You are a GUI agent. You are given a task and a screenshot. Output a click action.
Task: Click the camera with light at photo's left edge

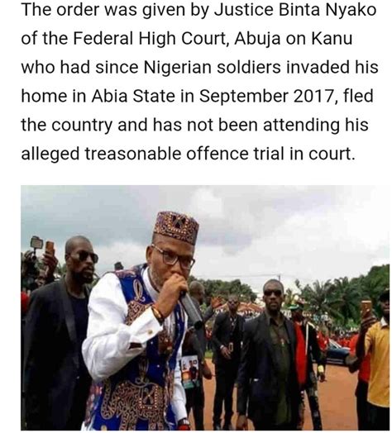click(x=36, y=244)
